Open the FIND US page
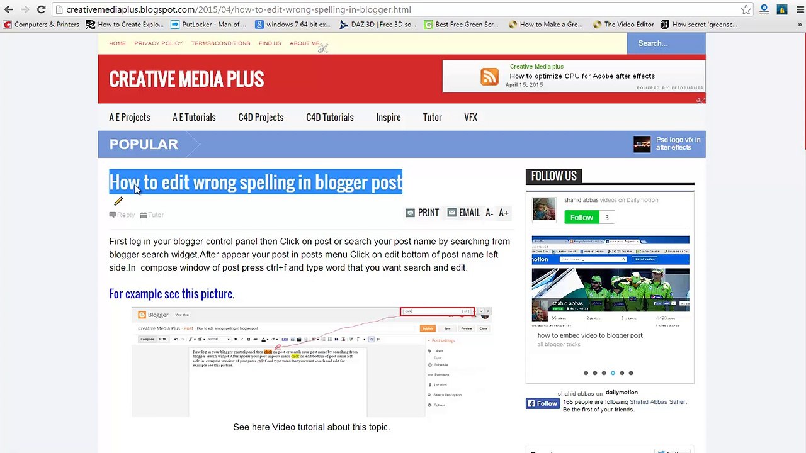 [270, 43]
